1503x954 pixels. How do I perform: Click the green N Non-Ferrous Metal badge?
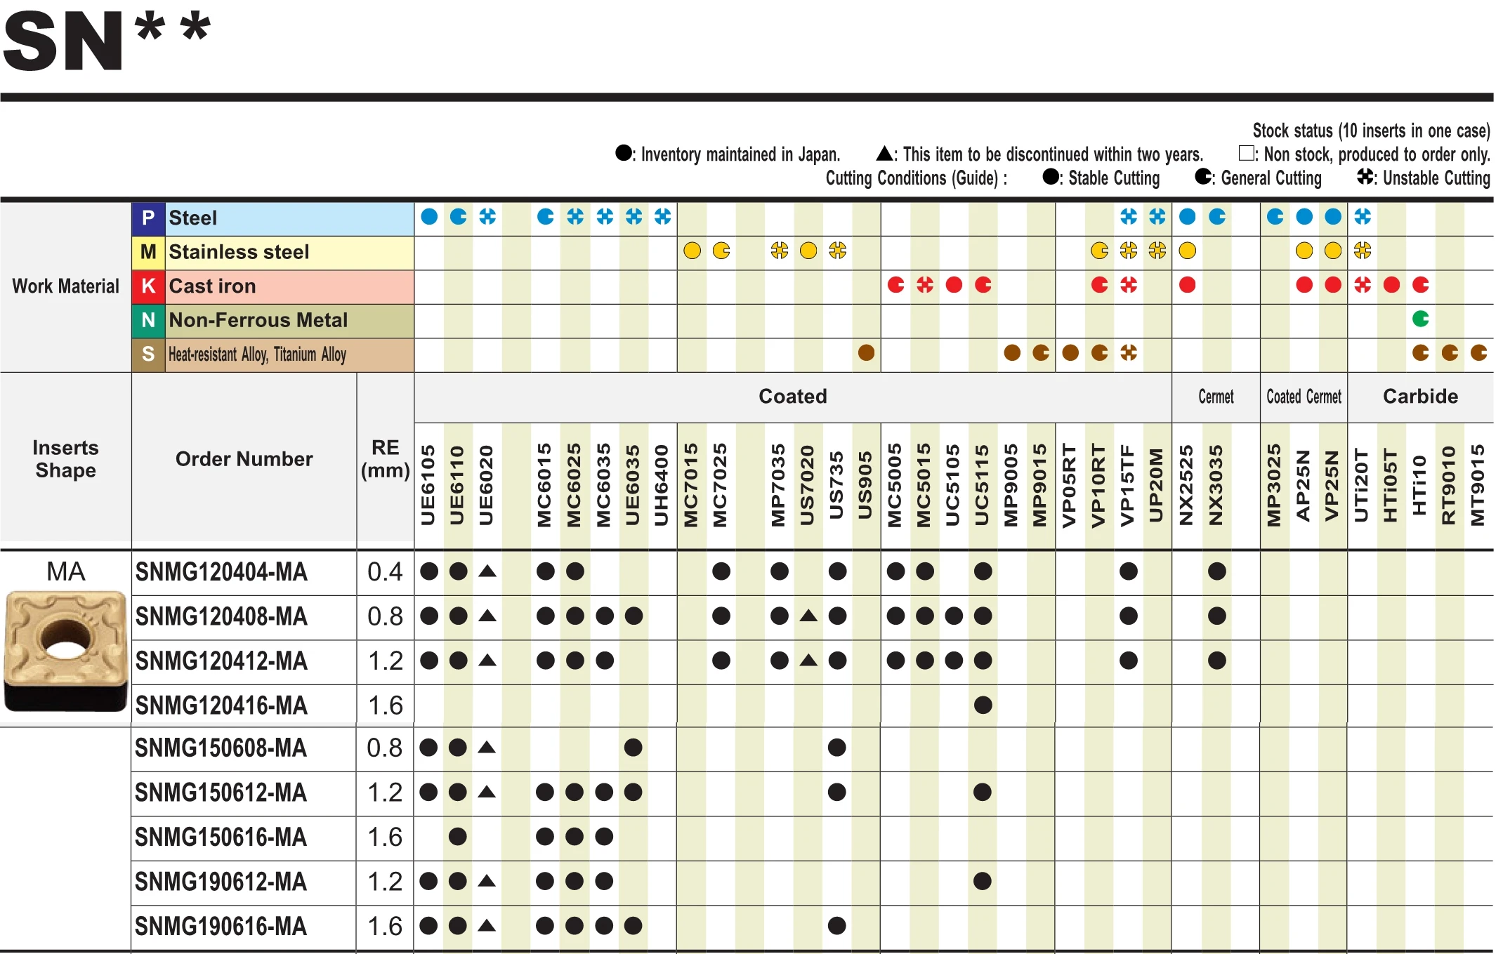click(x=148, y=320)
